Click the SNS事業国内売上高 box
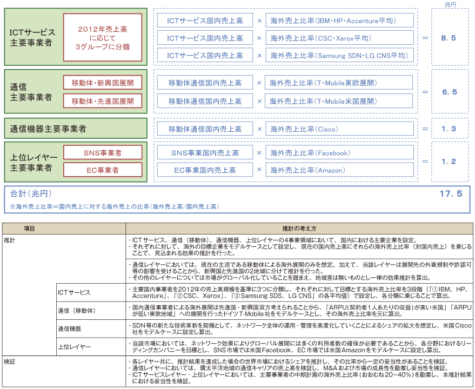475x389 pixels. 205,153
